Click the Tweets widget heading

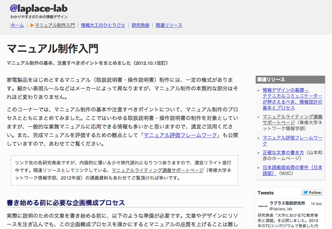pos(266,193)
